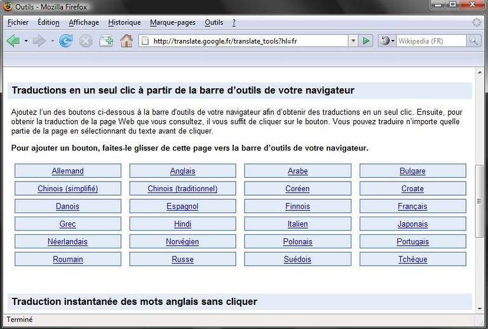Expand the address bar URL dropdown

coord(353,41)
